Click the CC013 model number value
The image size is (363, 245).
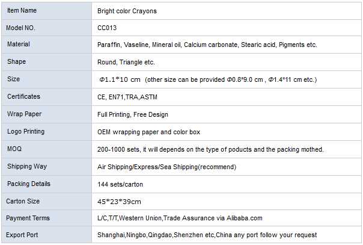pyautogui.click(x=107, y=28)
